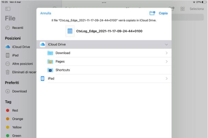Switch view with the grid icon

[182, 9]
